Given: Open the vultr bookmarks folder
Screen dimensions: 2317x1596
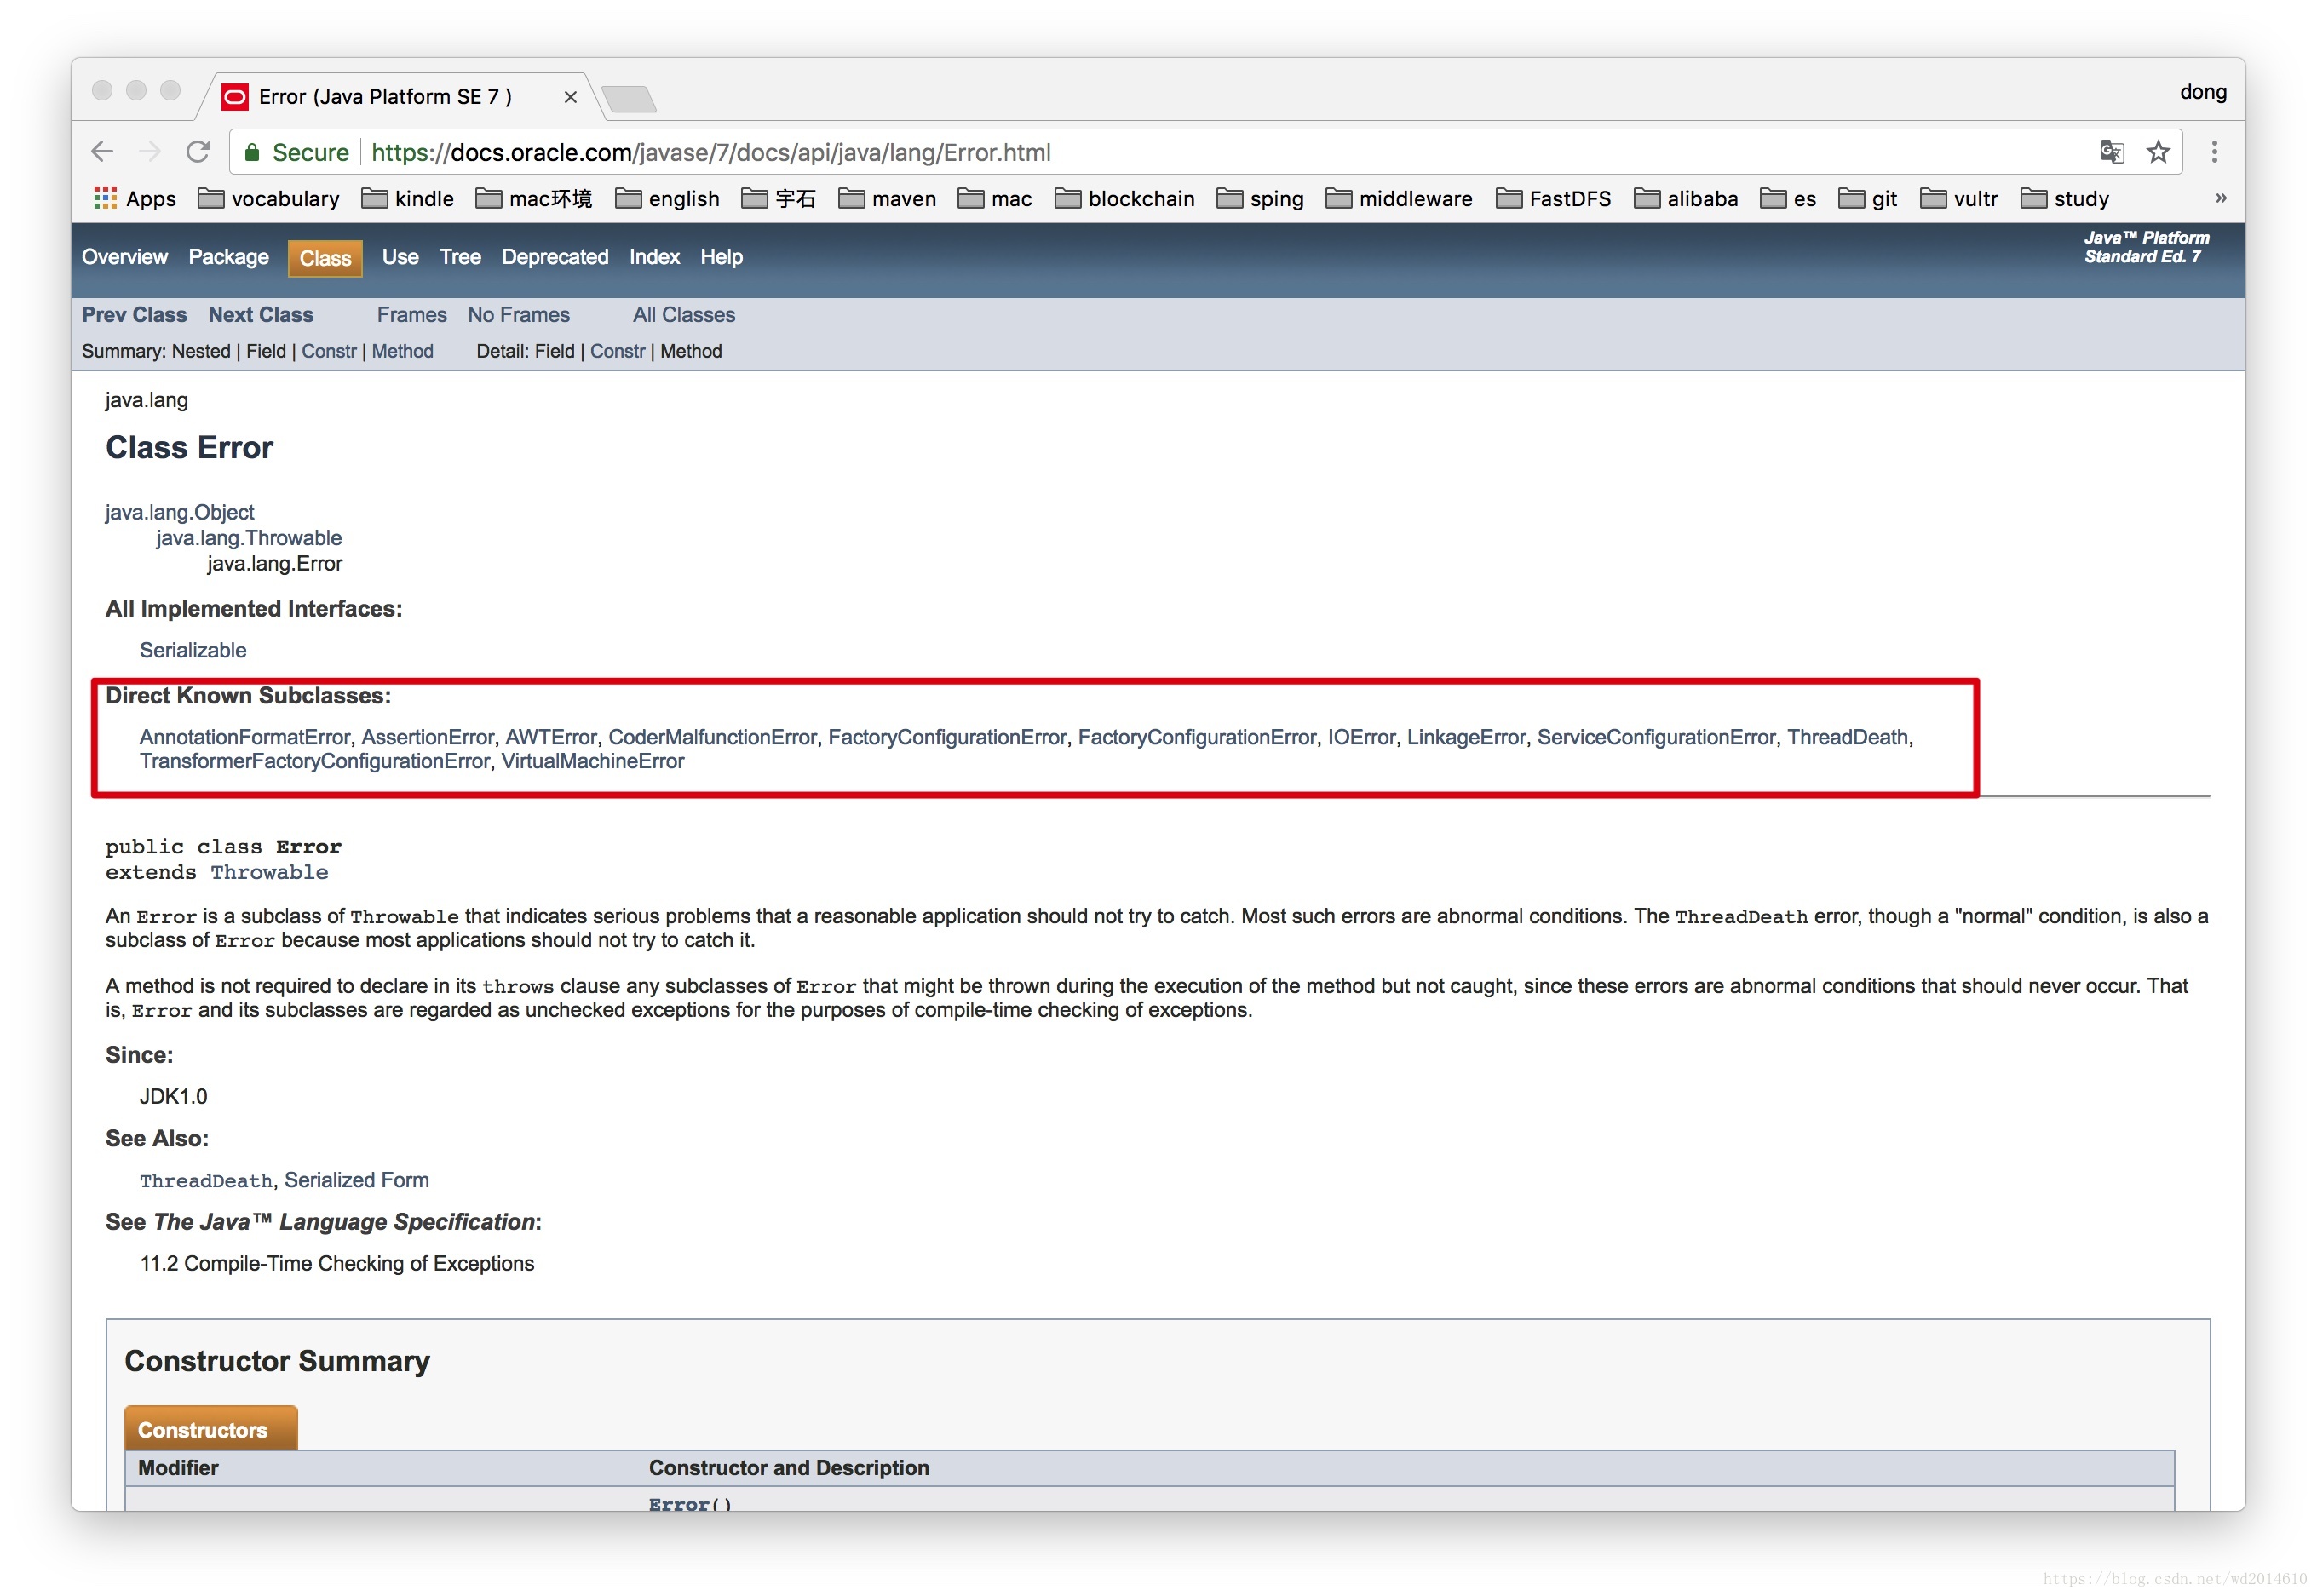Looking at the screenshot, I should (x=1960, y=199).
